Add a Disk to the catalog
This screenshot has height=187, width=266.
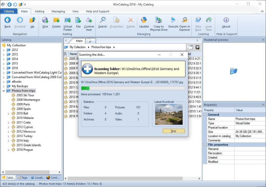point(45,20)
